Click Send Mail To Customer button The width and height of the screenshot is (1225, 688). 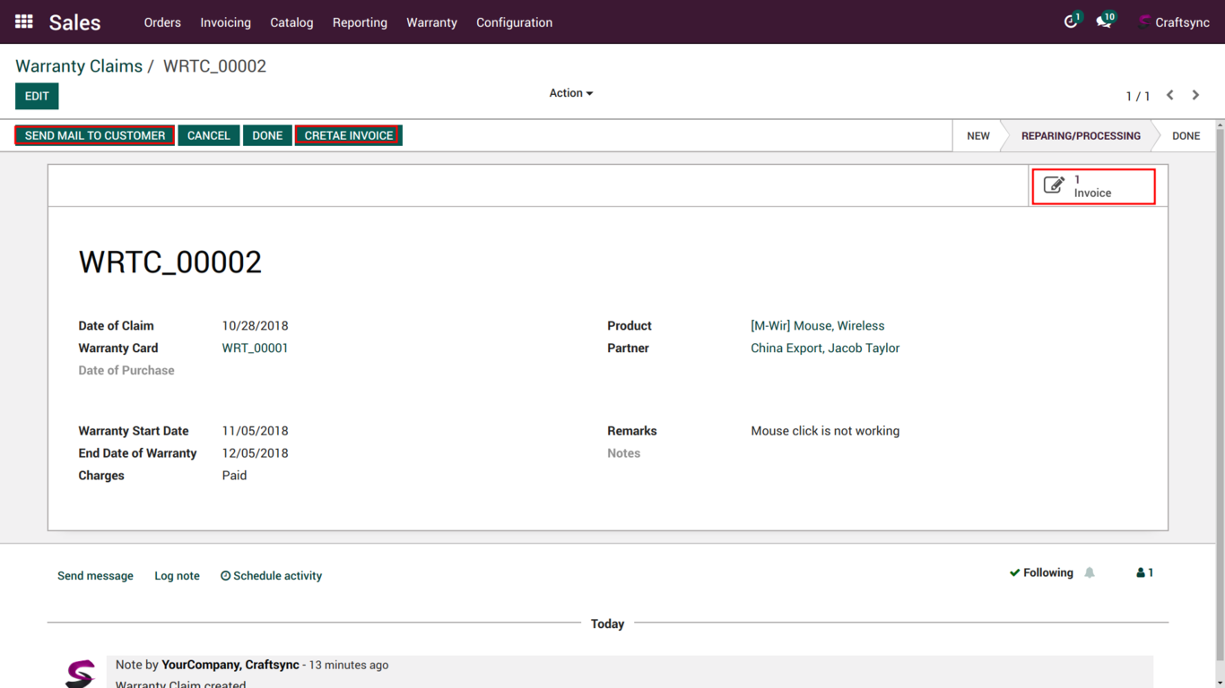click(x=95, y=135)
